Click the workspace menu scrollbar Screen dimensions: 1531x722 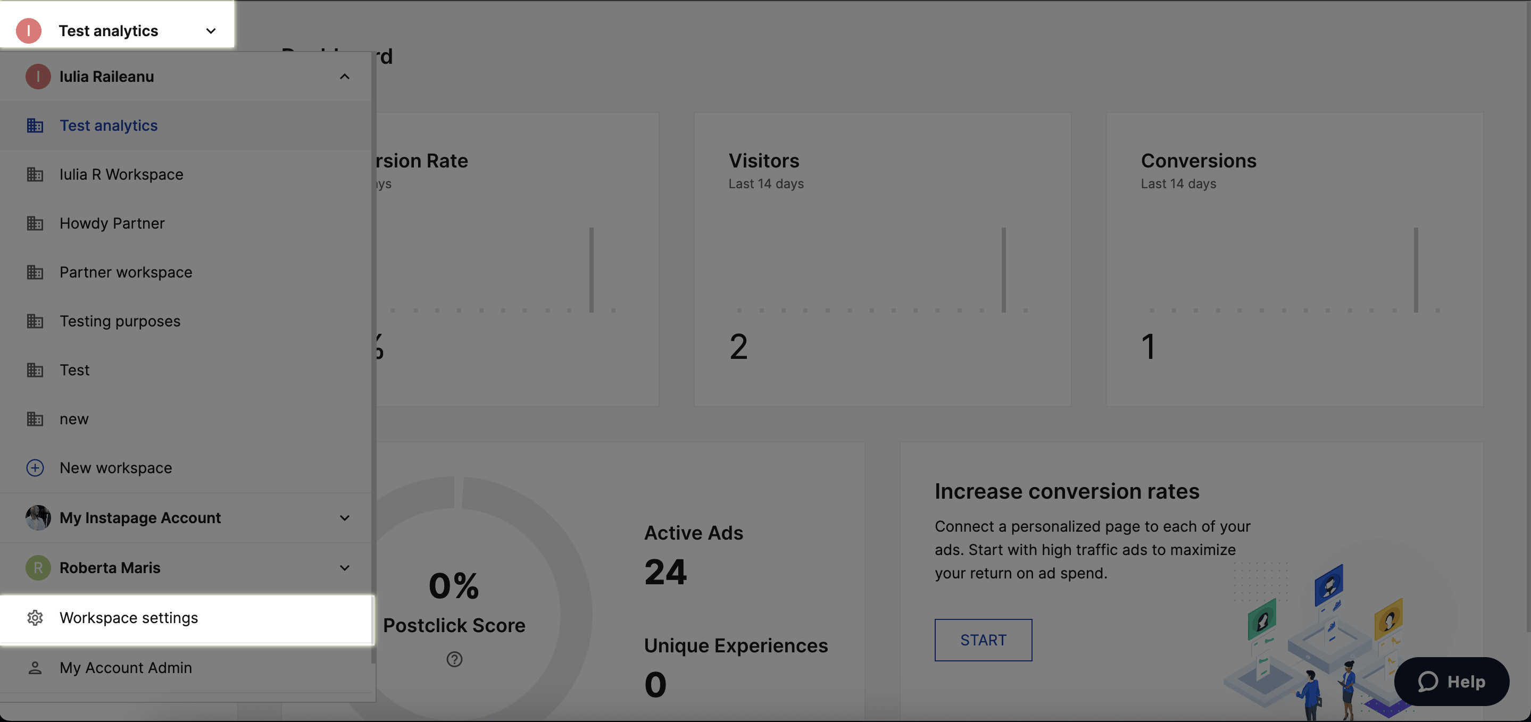click(x=373, y=357)
